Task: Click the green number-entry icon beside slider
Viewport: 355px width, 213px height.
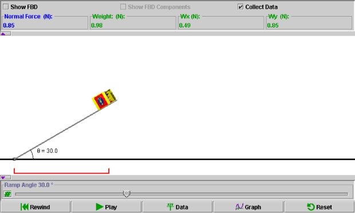Action: (x=7, y=194)
